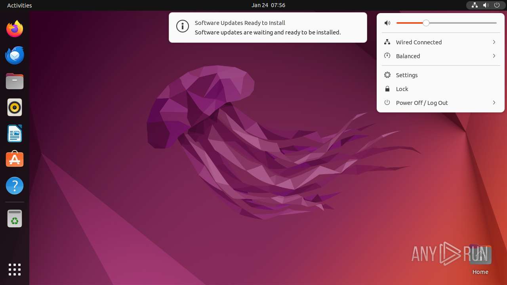The image size is (507, 285).
Task: Click the wired network icon in system menu
Action: point(387,42)
